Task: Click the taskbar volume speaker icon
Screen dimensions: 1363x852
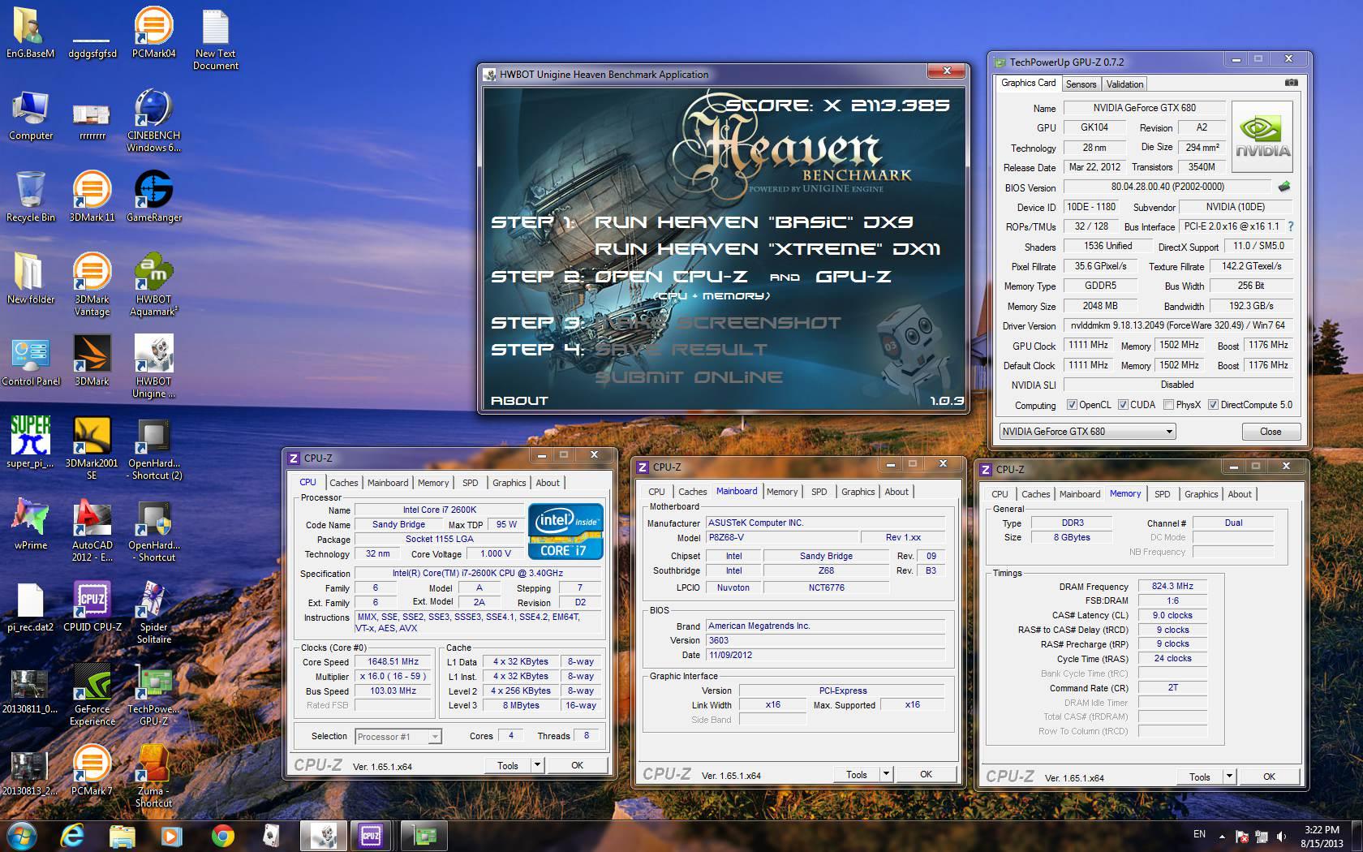Action: pos(1281,836)
